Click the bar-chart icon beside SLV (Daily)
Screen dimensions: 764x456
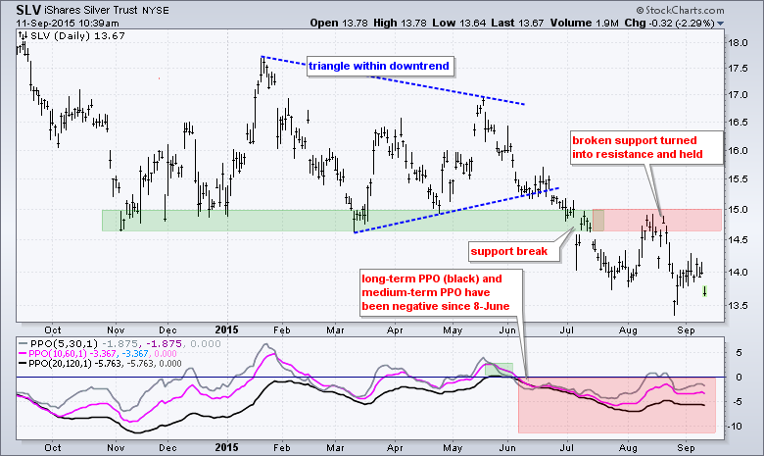click(23, 35)
